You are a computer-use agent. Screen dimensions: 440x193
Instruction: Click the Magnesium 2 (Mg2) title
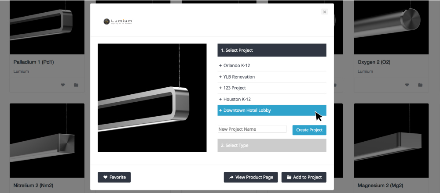[x=380, y=186]
